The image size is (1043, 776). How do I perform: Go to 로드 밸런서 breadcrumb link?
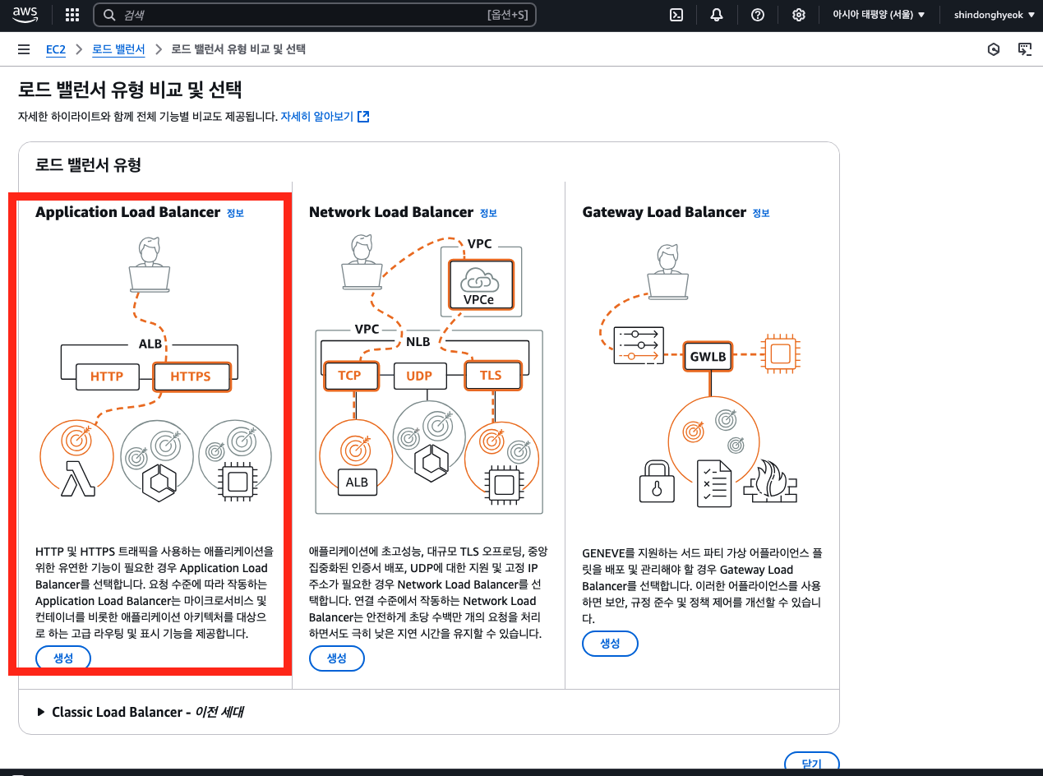coord(118,49)
